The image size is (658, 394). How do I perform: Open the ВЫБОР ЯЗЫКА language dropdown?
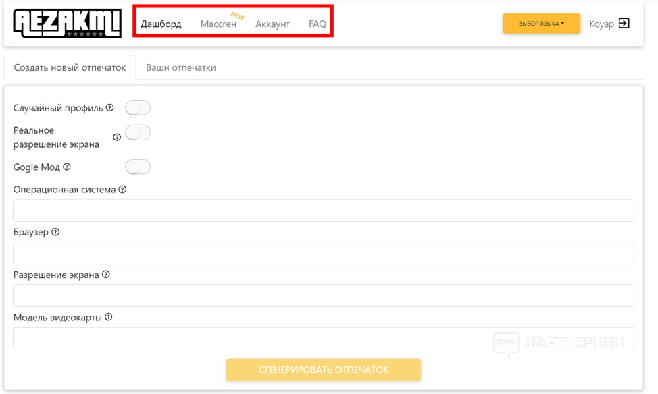(x=541, y=24)
